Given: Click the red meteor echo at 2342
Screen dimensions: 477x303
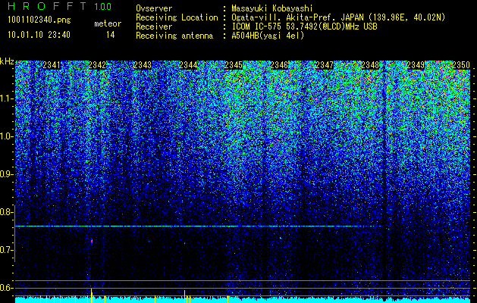Looking at the screenshot, I should pyautogui.click(x=92, y=242).
